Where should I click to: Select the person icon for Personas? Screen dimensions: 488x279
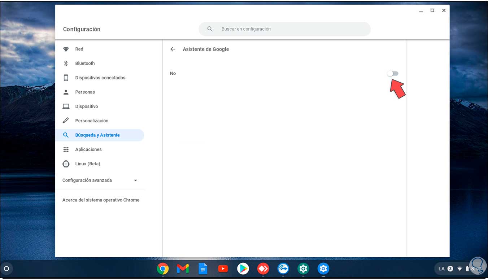pos(66,92)
